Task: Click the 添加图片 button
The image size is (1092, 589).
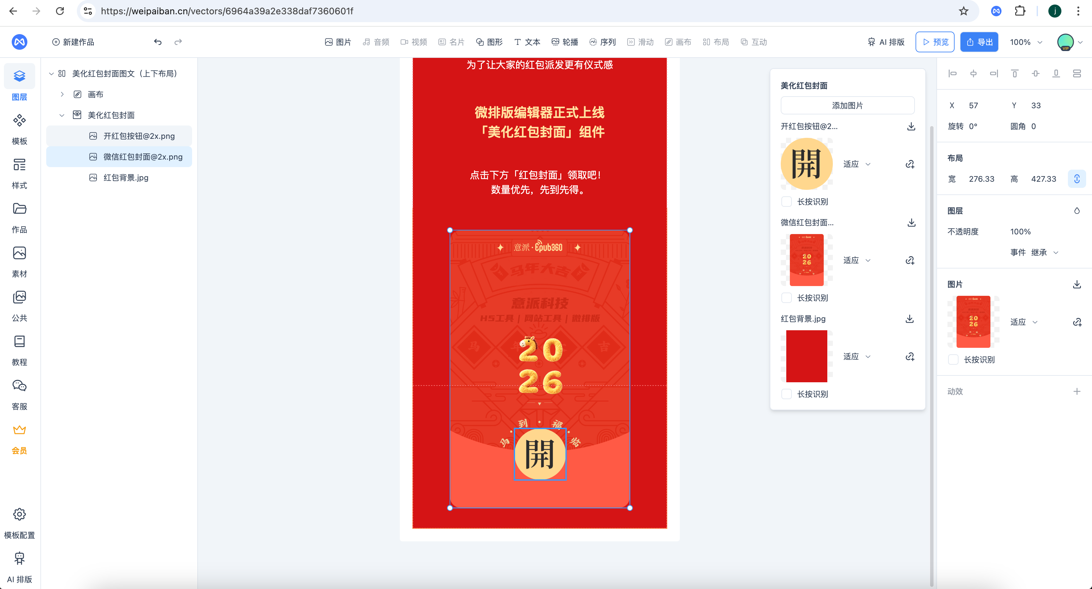Action: point(847,105)
